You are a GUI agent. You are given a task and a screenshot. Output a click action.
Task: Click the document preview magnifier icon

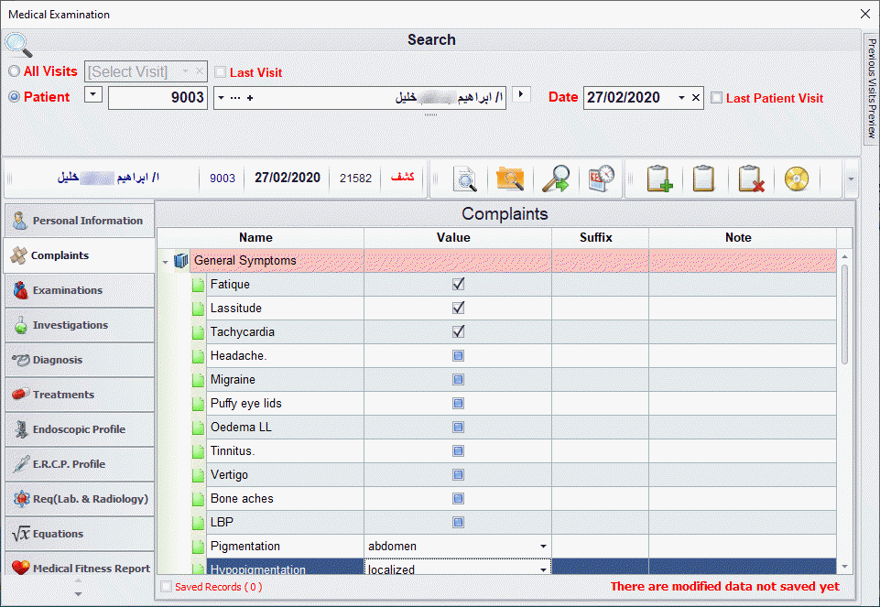(466, 179)
